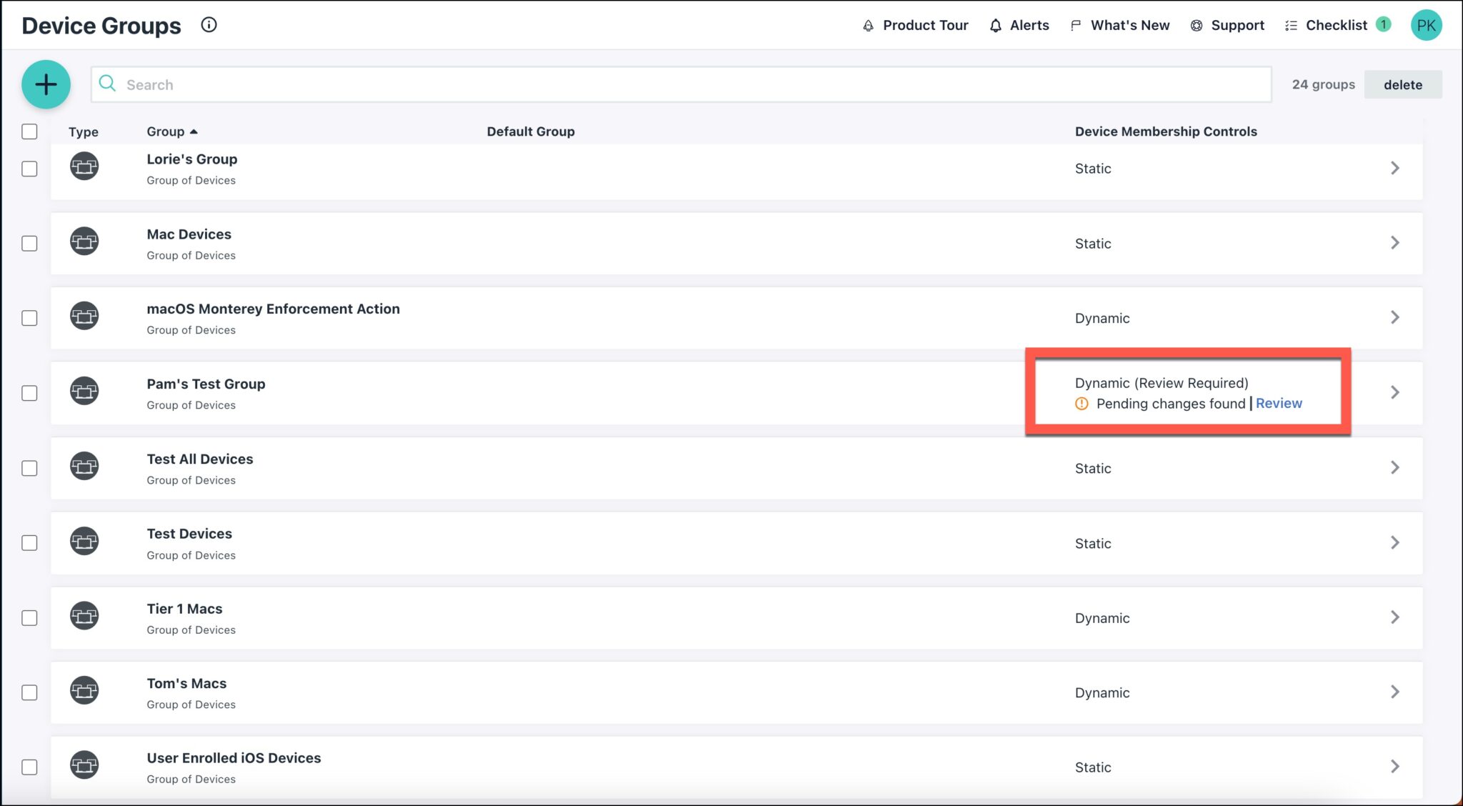This screenshot has height=806, width=1463.
Task: Click the orange pending changes warning indicator
Action: click(x=1082, y=404)
